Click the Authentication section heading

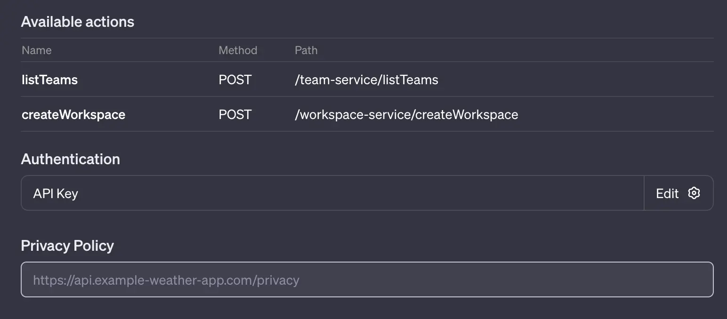pos(70,159)
